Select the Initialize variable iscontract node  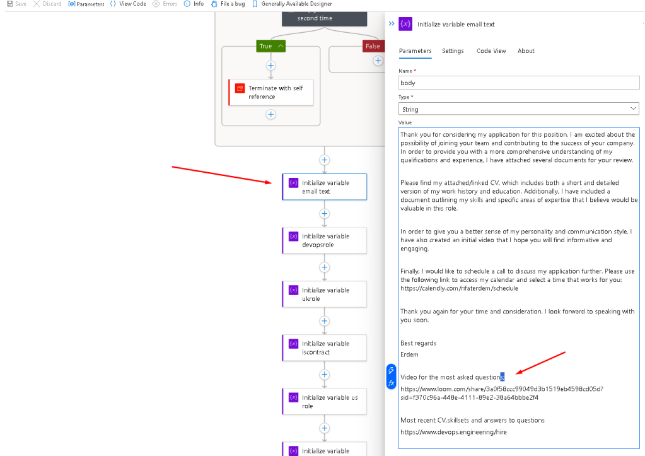tap(325, 348)
